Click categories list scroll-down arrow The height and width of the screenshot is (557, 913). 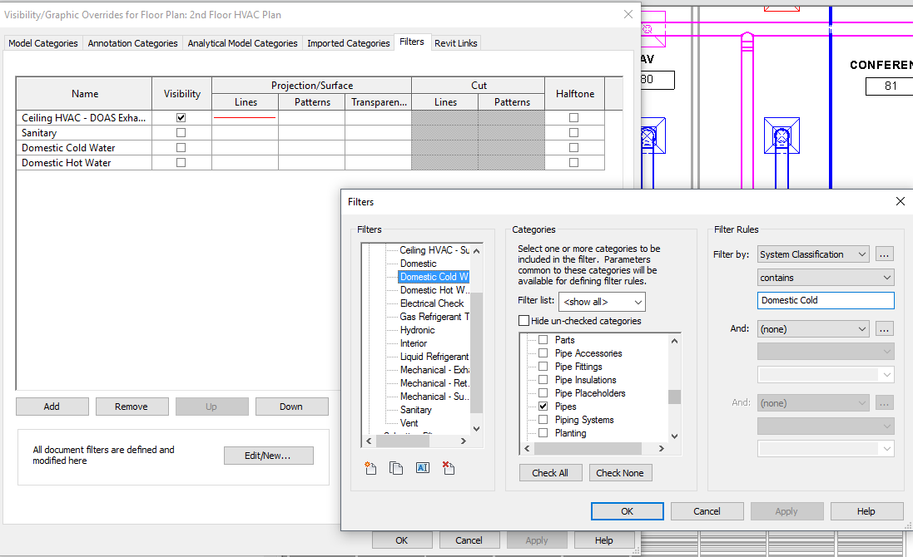pyautogui.click(x=675, y=436)
